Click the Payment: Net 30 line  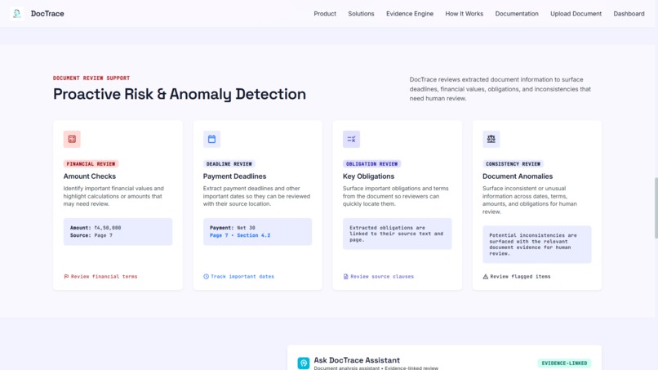233,228
